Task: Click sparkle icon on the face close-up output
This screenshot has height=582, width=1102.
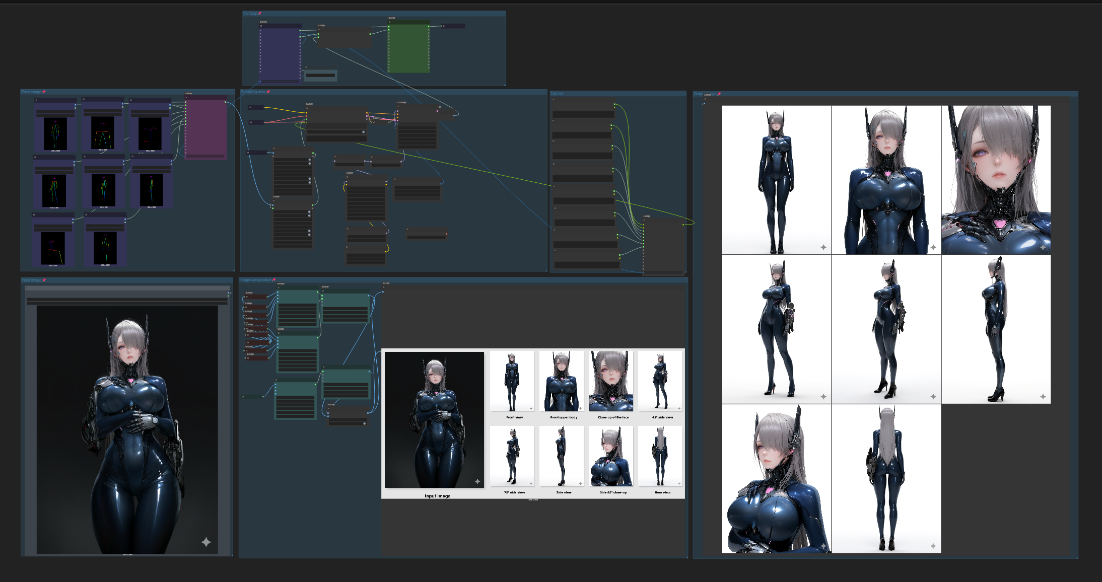Action: click(1043, 247)
